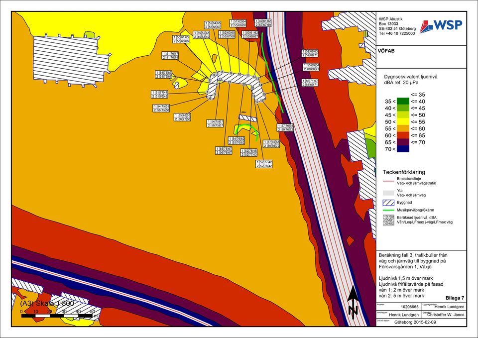478x338 pixels.
Task: Click the grey Yta legend swatch
Action: coord(389,193)
